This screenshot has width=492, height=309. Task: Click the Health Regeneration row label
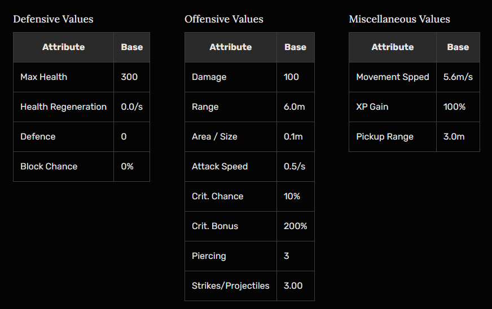pos(63,107)
